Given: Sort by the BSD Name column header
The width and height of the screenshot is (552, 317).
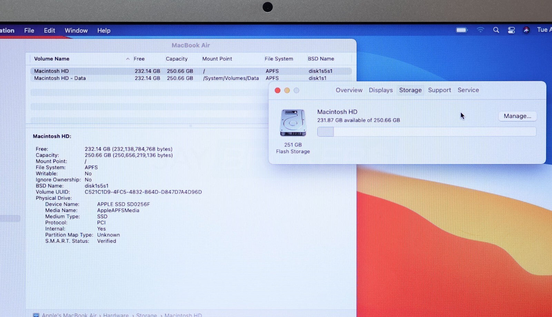Looking at the screenshot, I should click(321, 59).
